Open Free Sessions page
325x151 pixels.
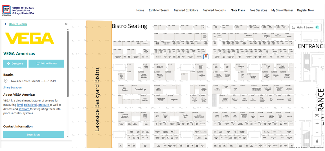[x=258, y=10]
